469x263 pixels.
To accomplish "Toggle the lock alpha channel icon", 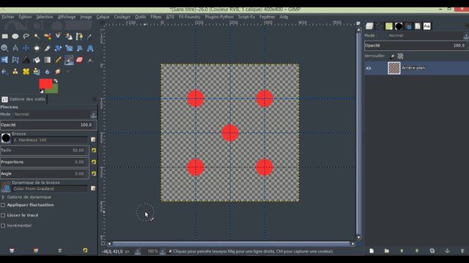I will click(400, 56).
